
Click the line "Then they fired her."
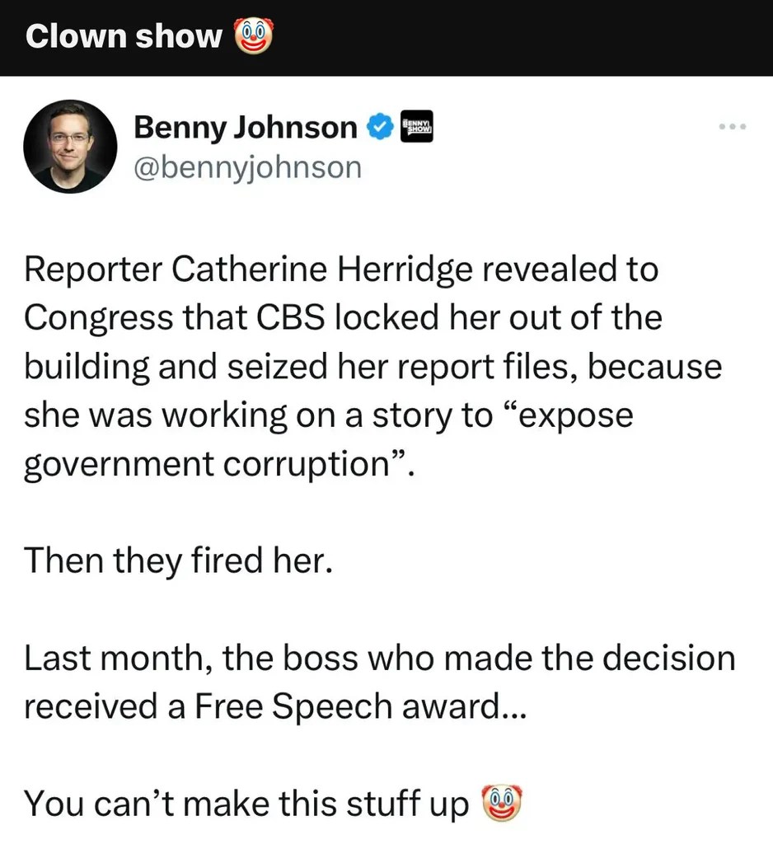178,561
